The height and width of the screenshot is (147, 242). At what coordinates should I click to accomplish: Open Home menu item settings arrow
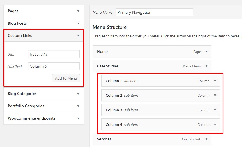tap(206, 52)
